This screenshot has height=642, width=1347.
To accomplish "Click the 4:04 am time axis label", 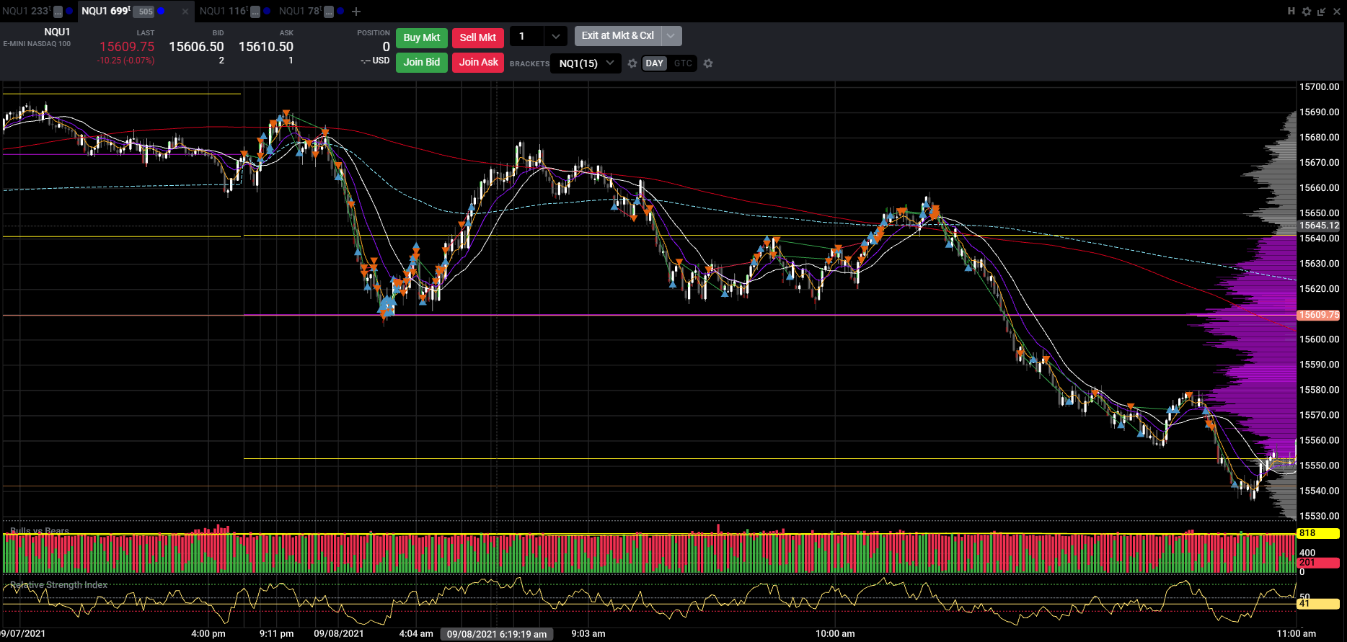I will coord(416,634).
